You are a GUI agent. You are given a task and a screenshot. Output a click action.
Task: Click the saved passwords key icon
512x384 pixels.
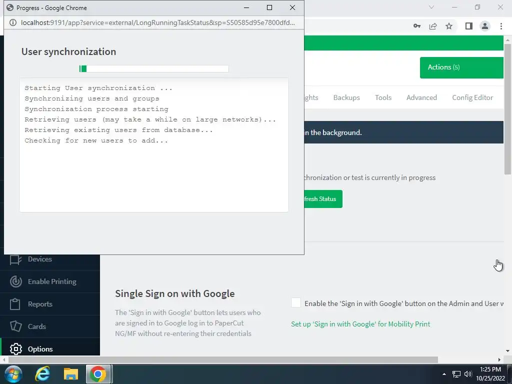click(416, 26)
